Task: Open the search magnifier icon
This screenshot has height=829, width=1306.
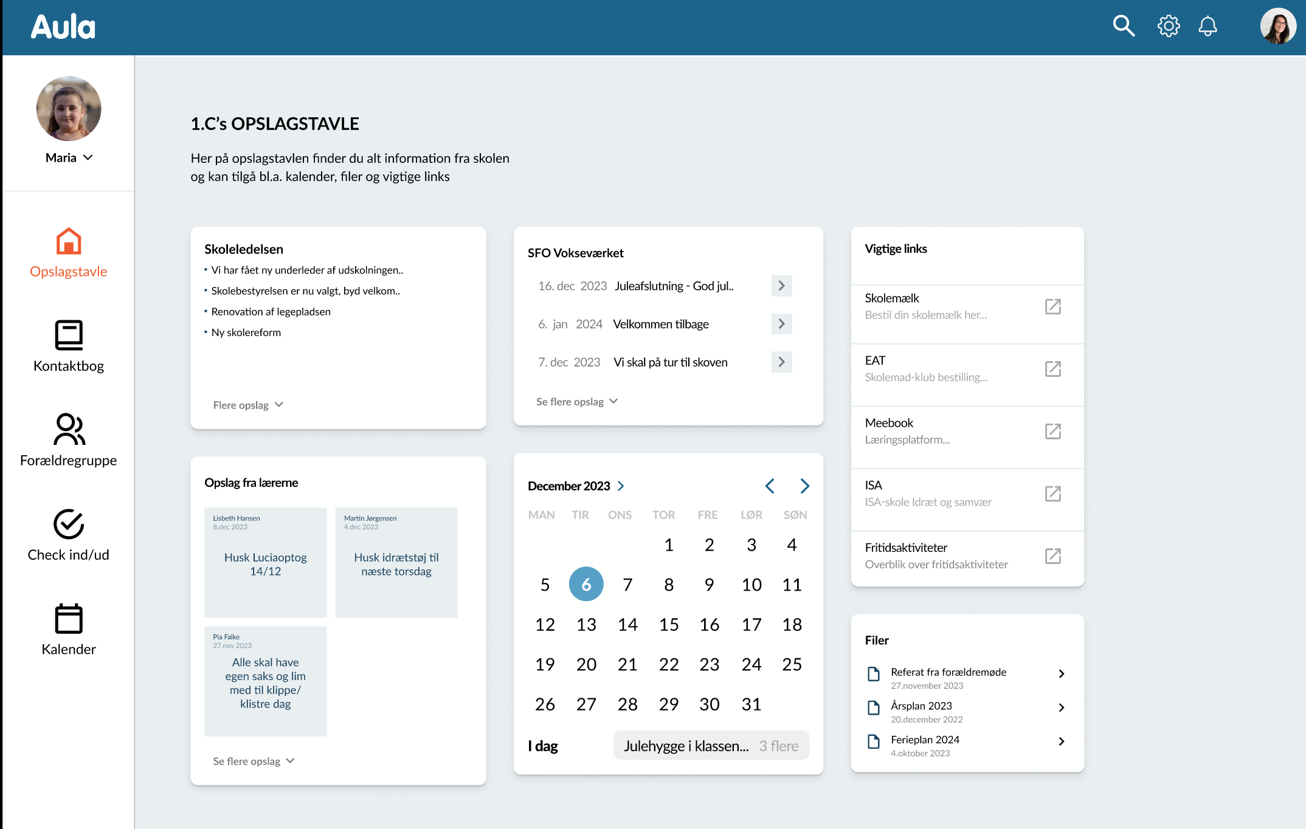Action: (x=1123, y=27)
